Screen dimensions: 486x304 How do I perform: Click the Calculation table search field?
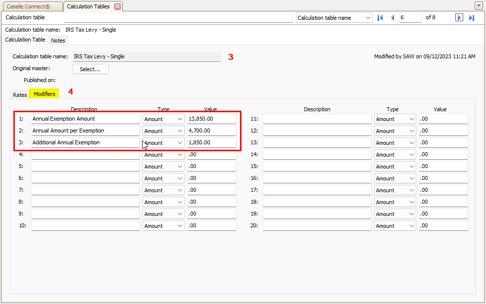click(178, 18)
